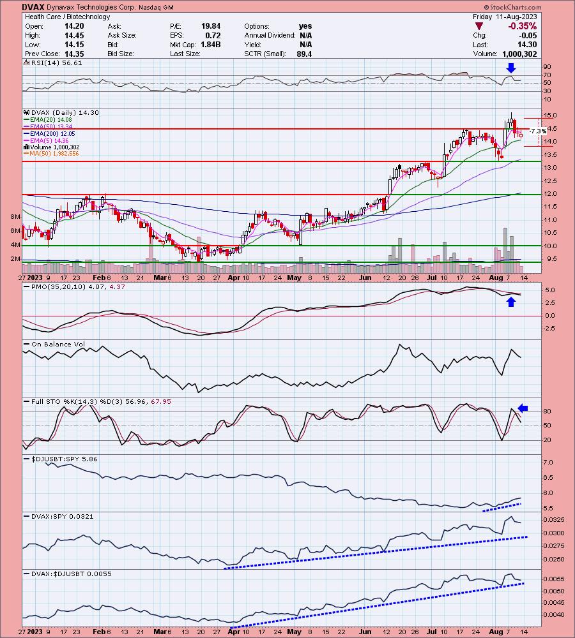Click the Health Care / Biotechnology sector text

pyautogui.click(x=67, y=17)
